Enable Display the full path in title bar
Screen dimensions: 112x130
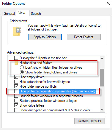(x=16, y=58)
